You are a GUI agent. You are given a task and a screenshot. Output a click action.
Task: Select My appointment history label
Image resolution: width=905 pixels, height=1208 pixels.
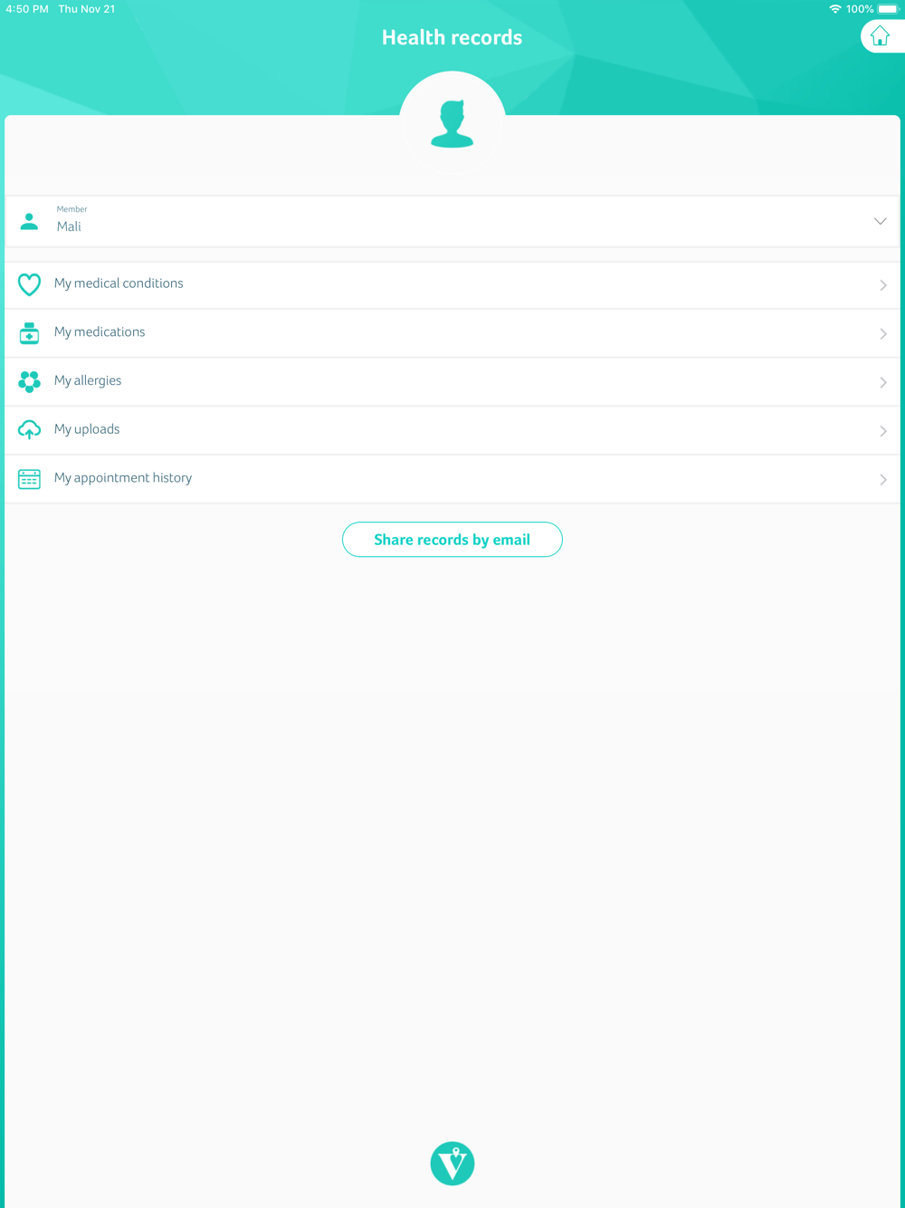click(x=123, y=478)
